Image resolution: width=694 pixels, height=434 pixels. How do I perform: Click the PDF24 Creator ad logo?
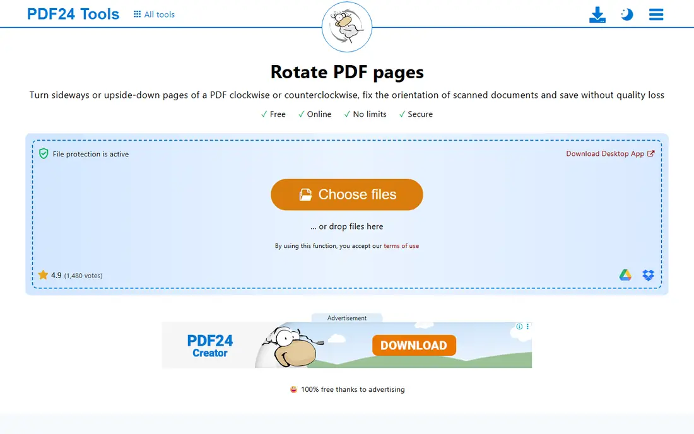coord(210,346)
